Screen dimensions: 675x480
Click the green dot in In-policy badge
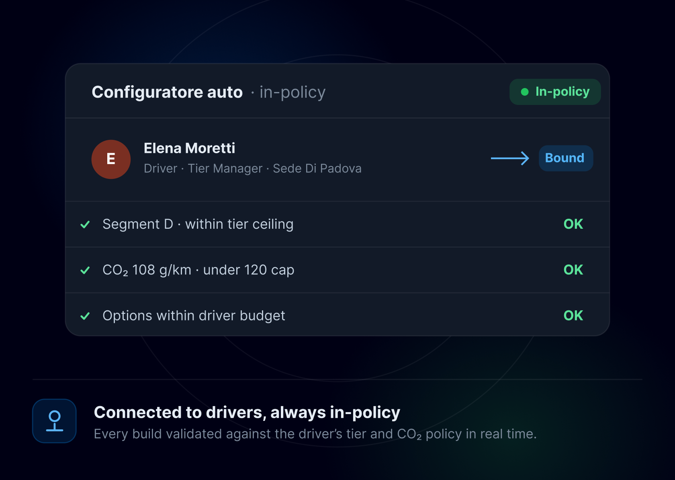tap(524, 92)
